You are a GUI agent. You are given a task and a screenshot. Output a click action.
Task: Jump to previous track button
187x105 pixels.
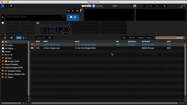(x=69, y=11)
